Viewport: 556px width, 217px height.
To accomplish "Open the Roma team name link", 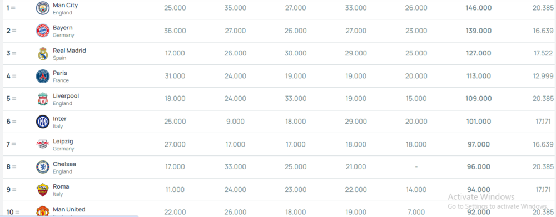I will (61, 186).
